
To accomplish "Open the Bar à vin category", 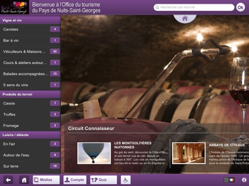I will pyautogui.click(x=30, y=40).
